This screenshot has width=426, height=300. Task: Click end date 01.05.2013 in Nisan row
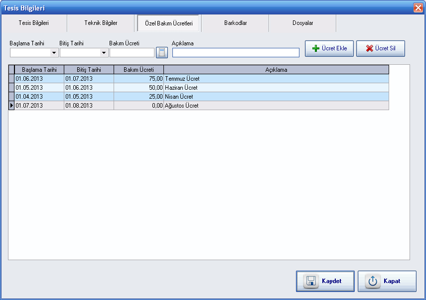pyautogui.click(x=89, y=97)
